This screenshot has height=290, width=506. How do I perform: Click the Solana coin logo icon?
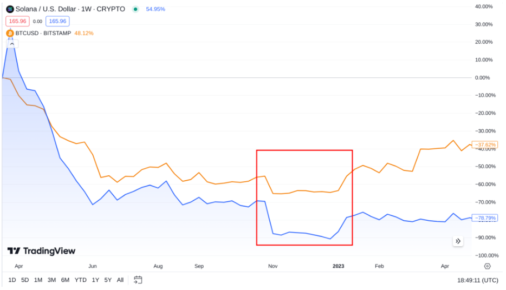coord(10,9)
